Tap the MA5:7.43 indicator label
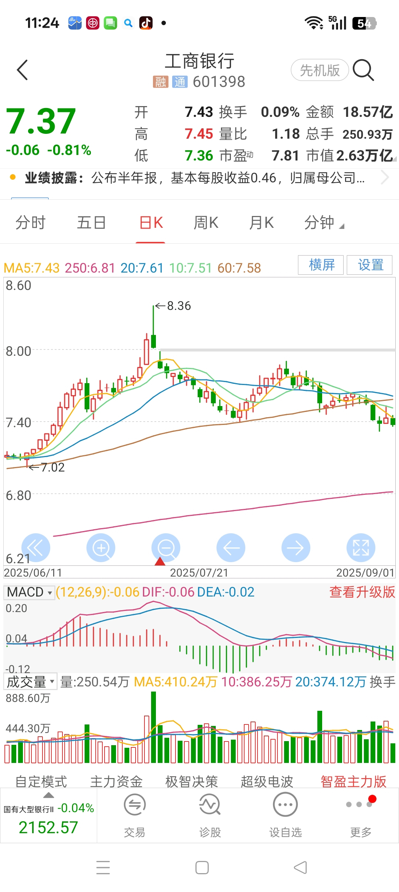Screen dimensions: 399x892 pos(31,268)
